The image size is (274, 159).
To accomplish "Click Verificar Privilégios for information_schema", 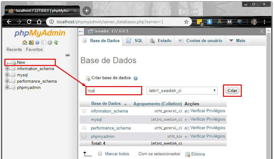I will coord(208,111).
